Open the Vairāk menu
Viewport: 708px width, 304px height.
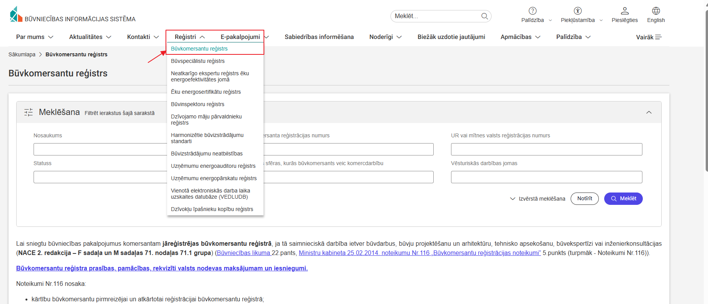649,37
